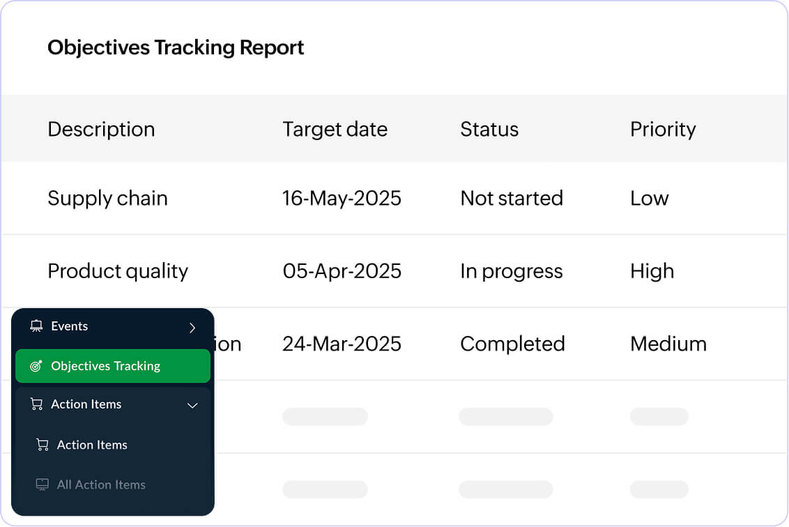Click the cart icon beside the Action Items submenu entry
Screen dimensions: 789x527
point(43,445)
